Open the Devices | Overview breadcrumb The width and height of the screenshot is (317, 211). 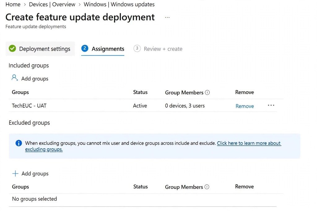tap(52, 4)
